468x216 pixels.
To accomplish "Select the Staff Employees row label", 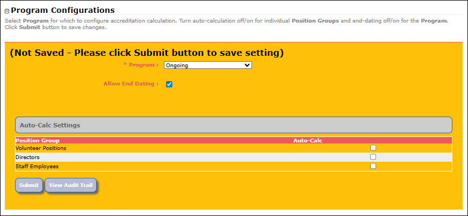I will 37,167.
